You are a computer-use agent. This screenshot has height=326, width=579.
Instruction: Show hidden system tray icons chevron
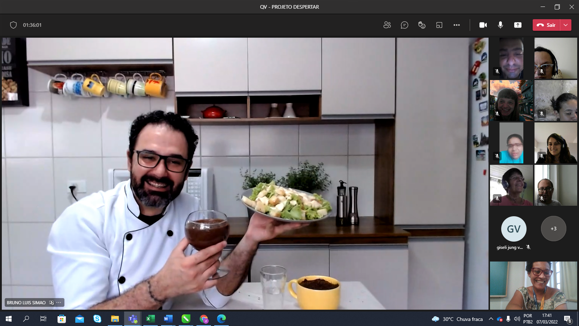tap(491, 319)
